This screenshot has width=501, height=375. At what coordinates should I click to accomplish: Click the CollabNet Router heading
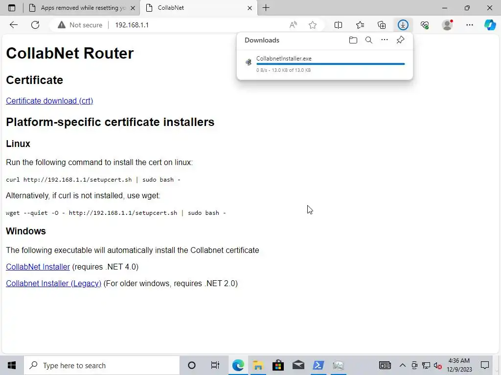coord(69,53)
